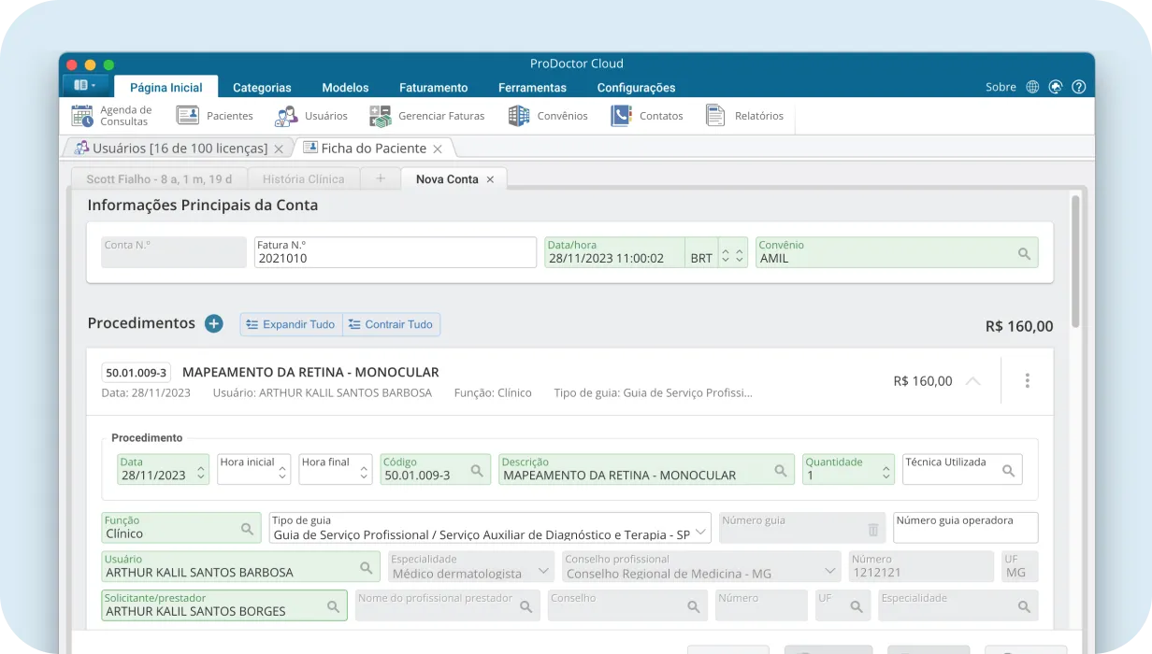Open the Agenda de Consultas tool
This screenshot has width=1152, height=654.
click(x=83, y=115)
